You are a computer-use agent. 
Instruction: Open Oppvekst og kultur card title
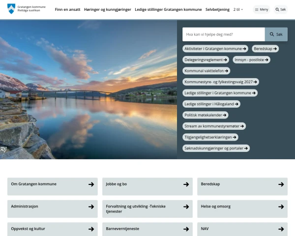[x=28, y=229]
